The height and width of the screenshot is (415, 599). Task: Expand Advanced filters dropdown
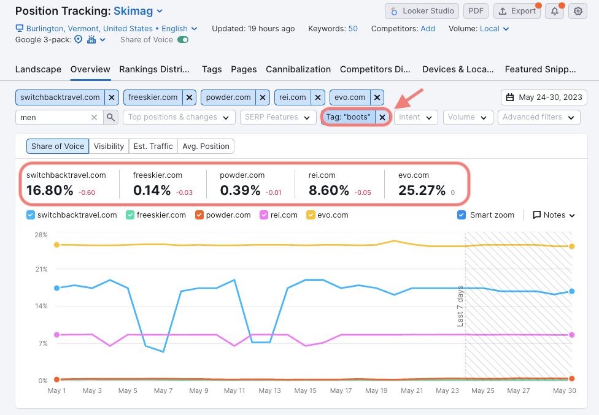click(539, 118)
